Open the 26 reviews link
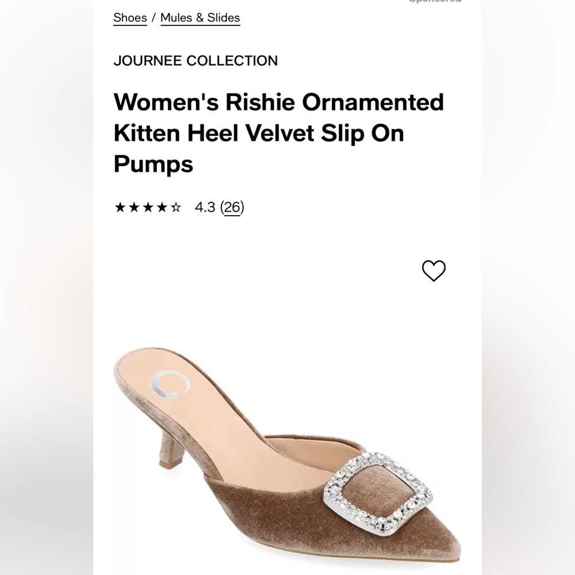 pos(232,207)
